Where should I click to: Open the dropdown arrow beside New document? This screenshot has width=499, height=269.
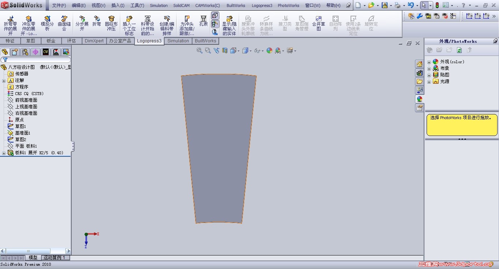(x=364, y=5)
